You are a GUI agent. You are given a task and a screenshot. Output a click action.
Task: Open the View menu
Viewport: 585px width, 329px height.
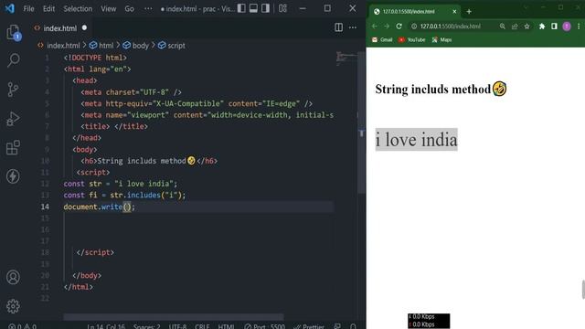108,8
